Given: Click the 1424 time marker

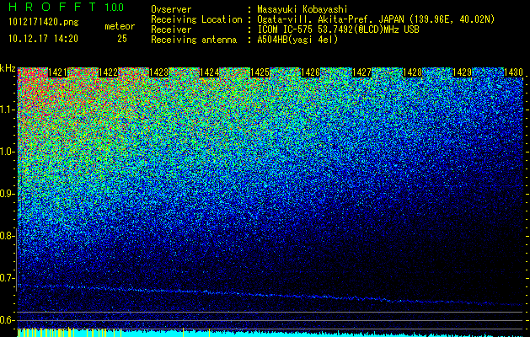Looking at the screenshot, I should click(210, 72).
